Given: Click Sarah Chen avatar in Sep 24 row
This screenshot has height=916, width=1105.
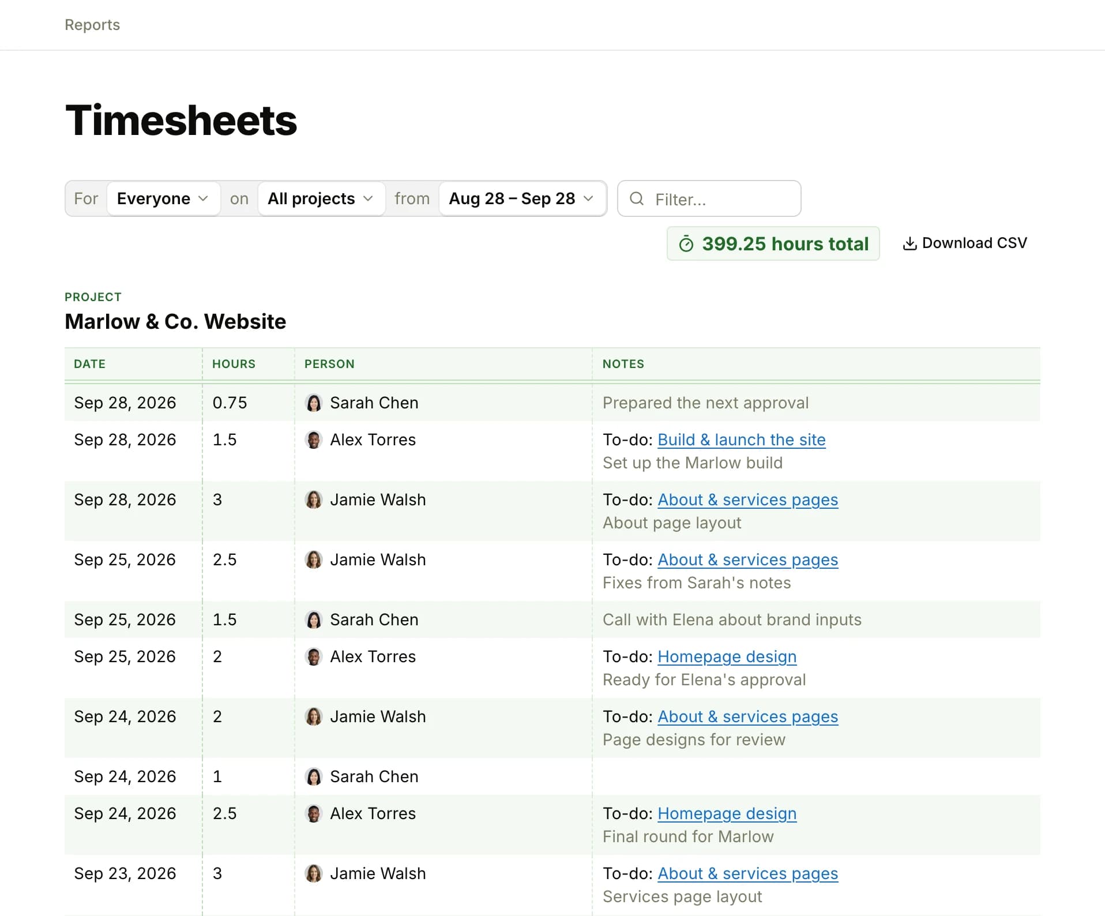Looking at the screenshot, I should coord(314,776).
